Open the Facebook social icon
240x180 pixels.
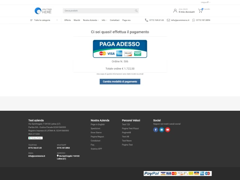tap(156, 130)
